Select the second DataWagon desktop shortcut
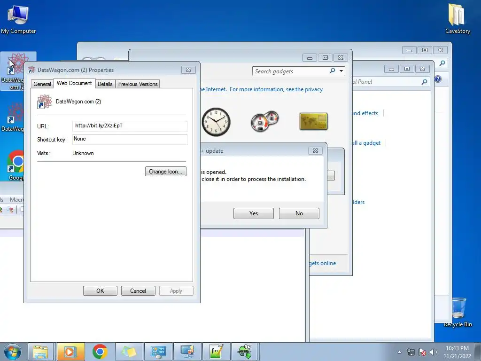 (12, 117)
